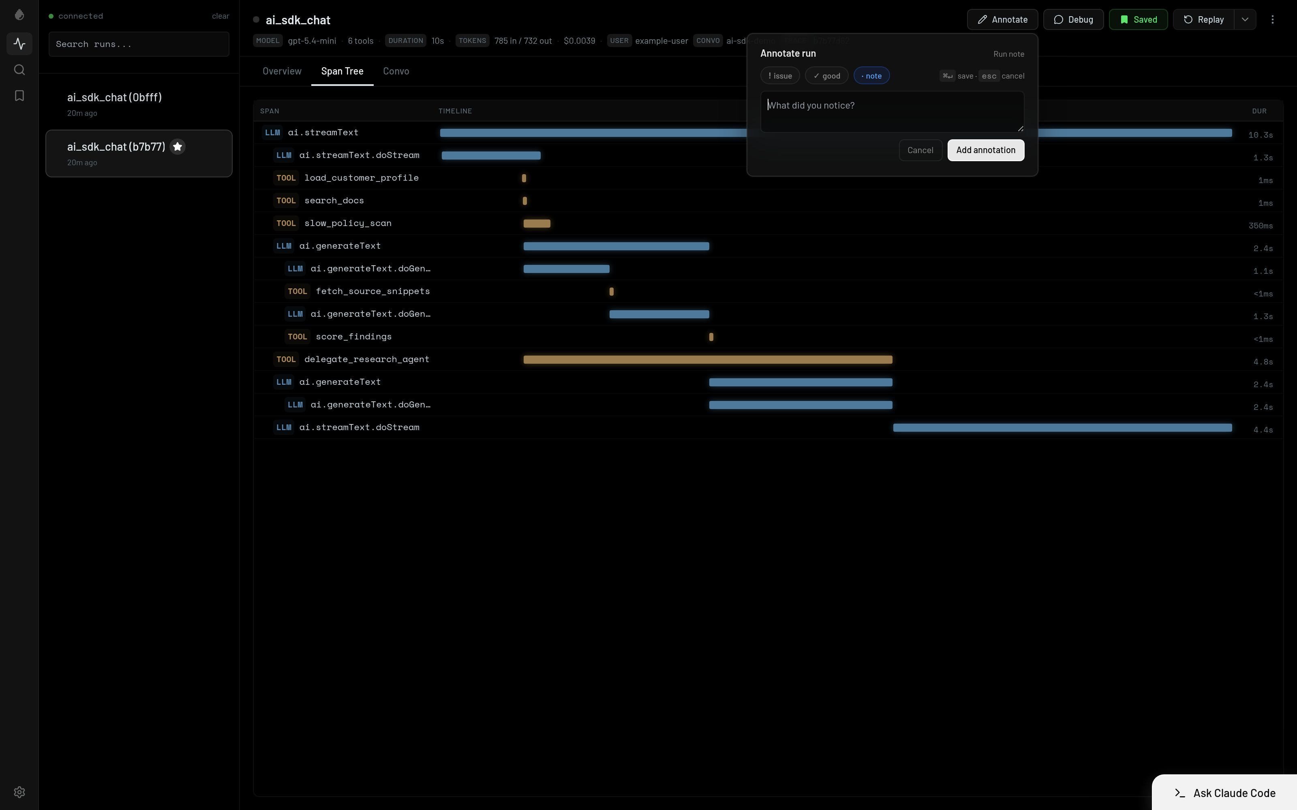1297x810 pixels.
Task: Switch to the Overview tab
Action: pyautogui.click(x=282, y=71)
